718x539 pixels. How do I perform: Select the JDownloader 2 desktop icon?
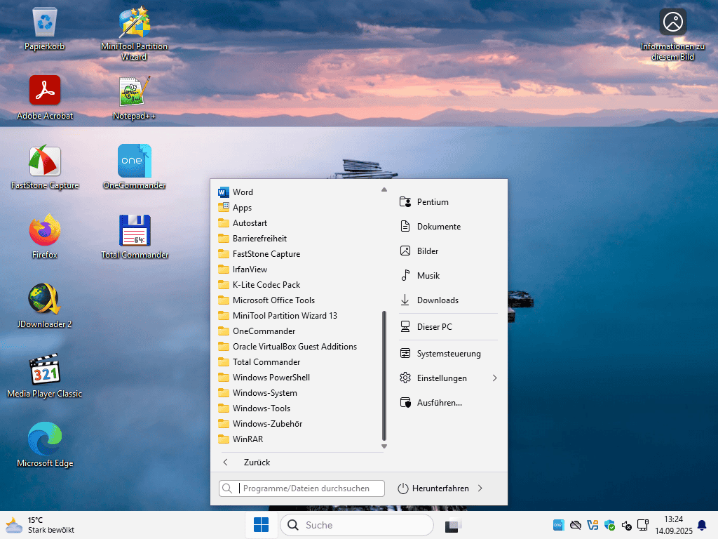pos(44,306)
